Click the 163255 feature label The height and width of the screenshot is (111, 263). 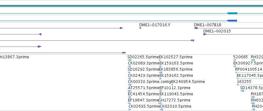[244, 82]
